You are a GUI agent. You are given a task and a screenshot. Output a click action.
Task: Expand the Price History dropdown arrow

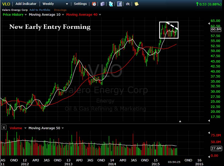(26, 15)
